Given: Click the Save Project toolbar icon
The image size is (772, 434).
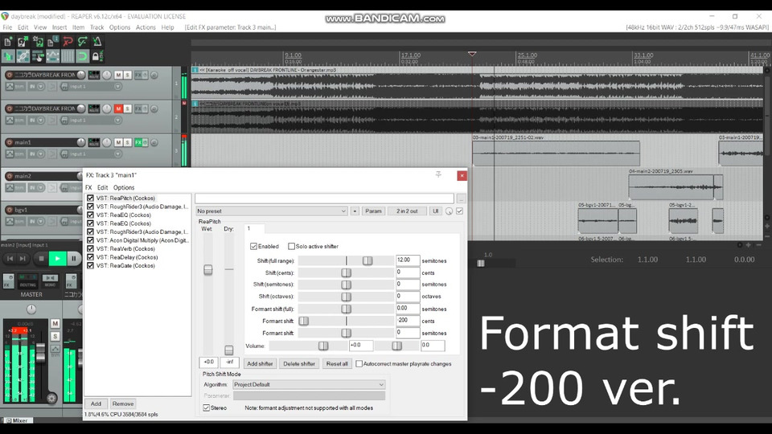Looking at the screenshot, I should point(38,42).
